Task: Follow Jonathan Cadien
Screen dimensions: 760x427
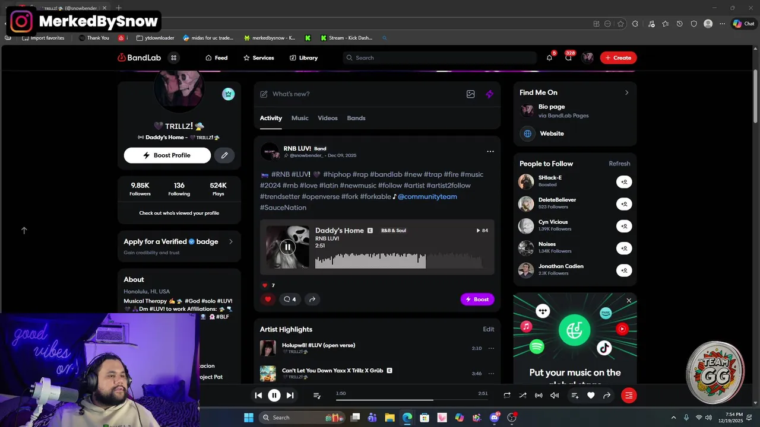Action: (624, 270)
